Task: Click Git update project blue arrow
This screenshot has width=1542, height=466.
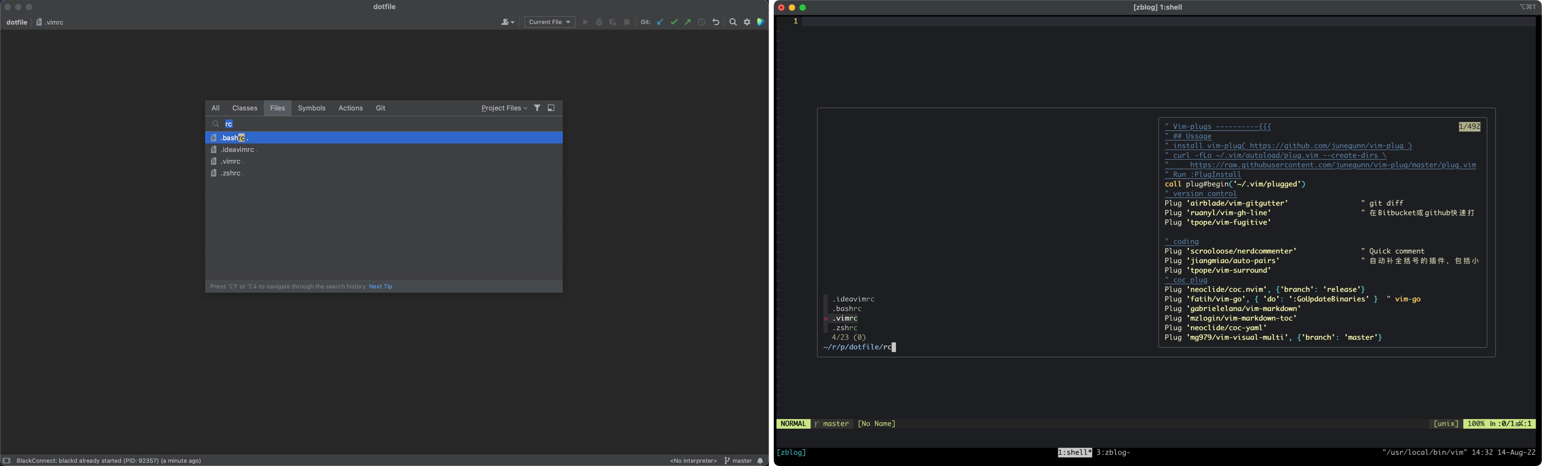Action: [660, 22]
